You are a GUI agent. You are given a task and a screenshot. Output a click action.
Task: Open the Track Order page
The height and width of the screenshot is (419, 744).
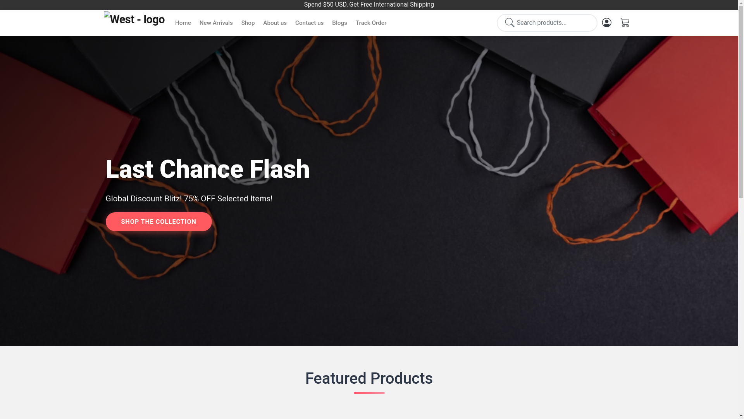(371, 23)
